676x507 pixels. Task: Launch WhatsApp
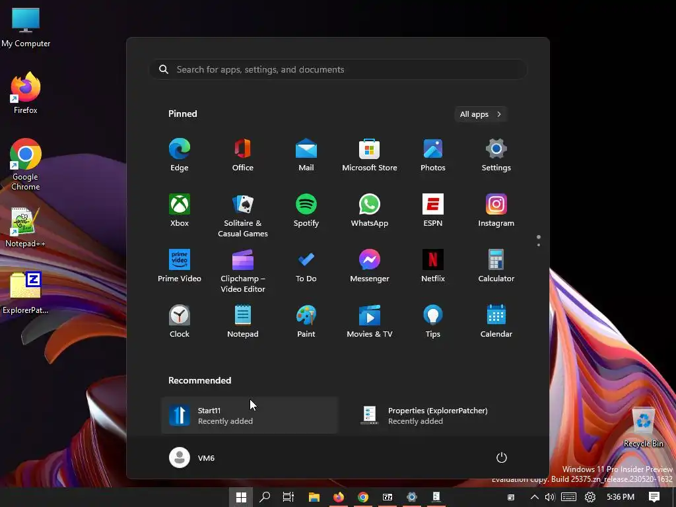point(370,211)
